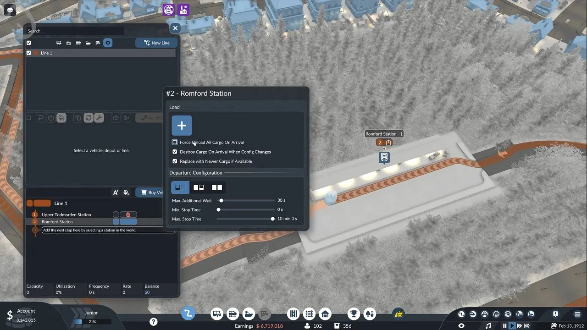
Task: Adjust the Max. Stop Time slider
Action: 245,219
